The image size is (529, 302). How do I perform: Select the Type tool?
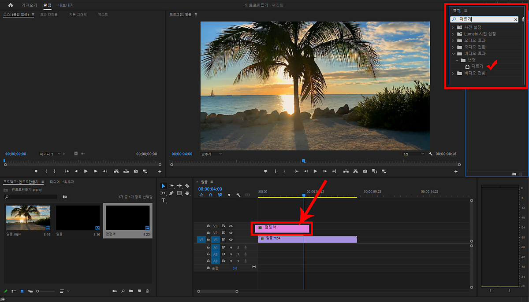[x=164, y=200]
